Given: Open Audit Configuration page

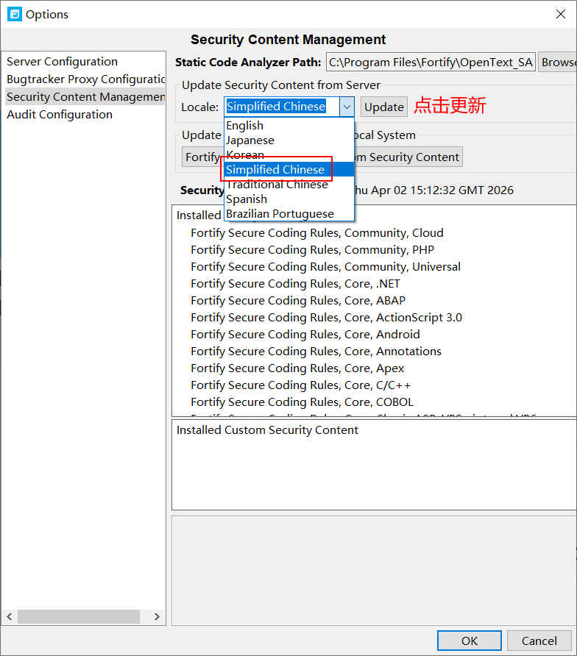Looking at the screenshot, I should (x=60, y=114).
